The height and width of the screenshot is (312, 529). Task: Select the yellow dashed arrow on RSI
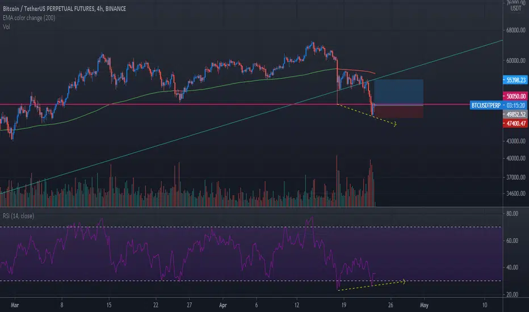(371, 285)
